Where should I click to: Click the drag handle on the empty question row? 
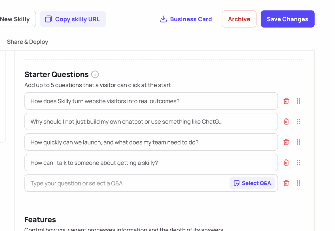point(298,183)
